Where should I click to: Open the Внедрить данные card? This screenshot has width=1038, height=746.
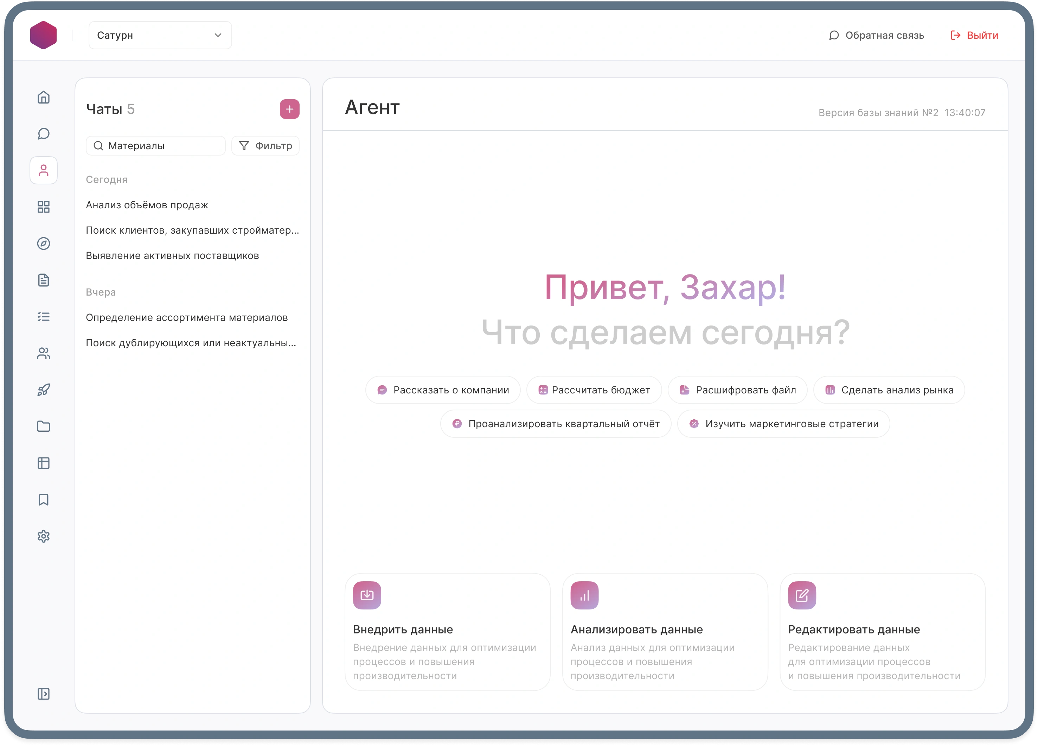click(447, 632)
